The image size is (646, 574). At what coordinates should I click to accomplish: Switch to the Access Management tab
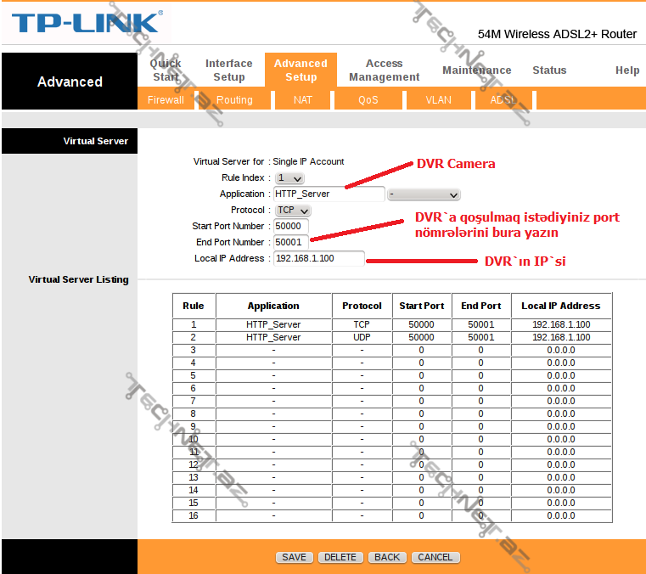coord(384,70)
